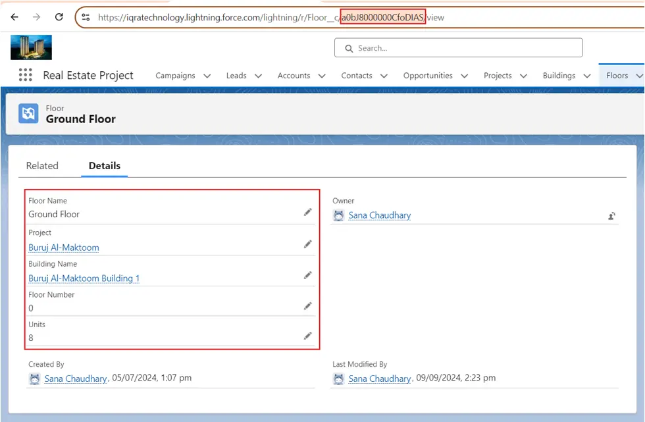The image size is (645, 422).
Task: Select the Floor Name value Ground Floor
Action: [x=54, y=214]
